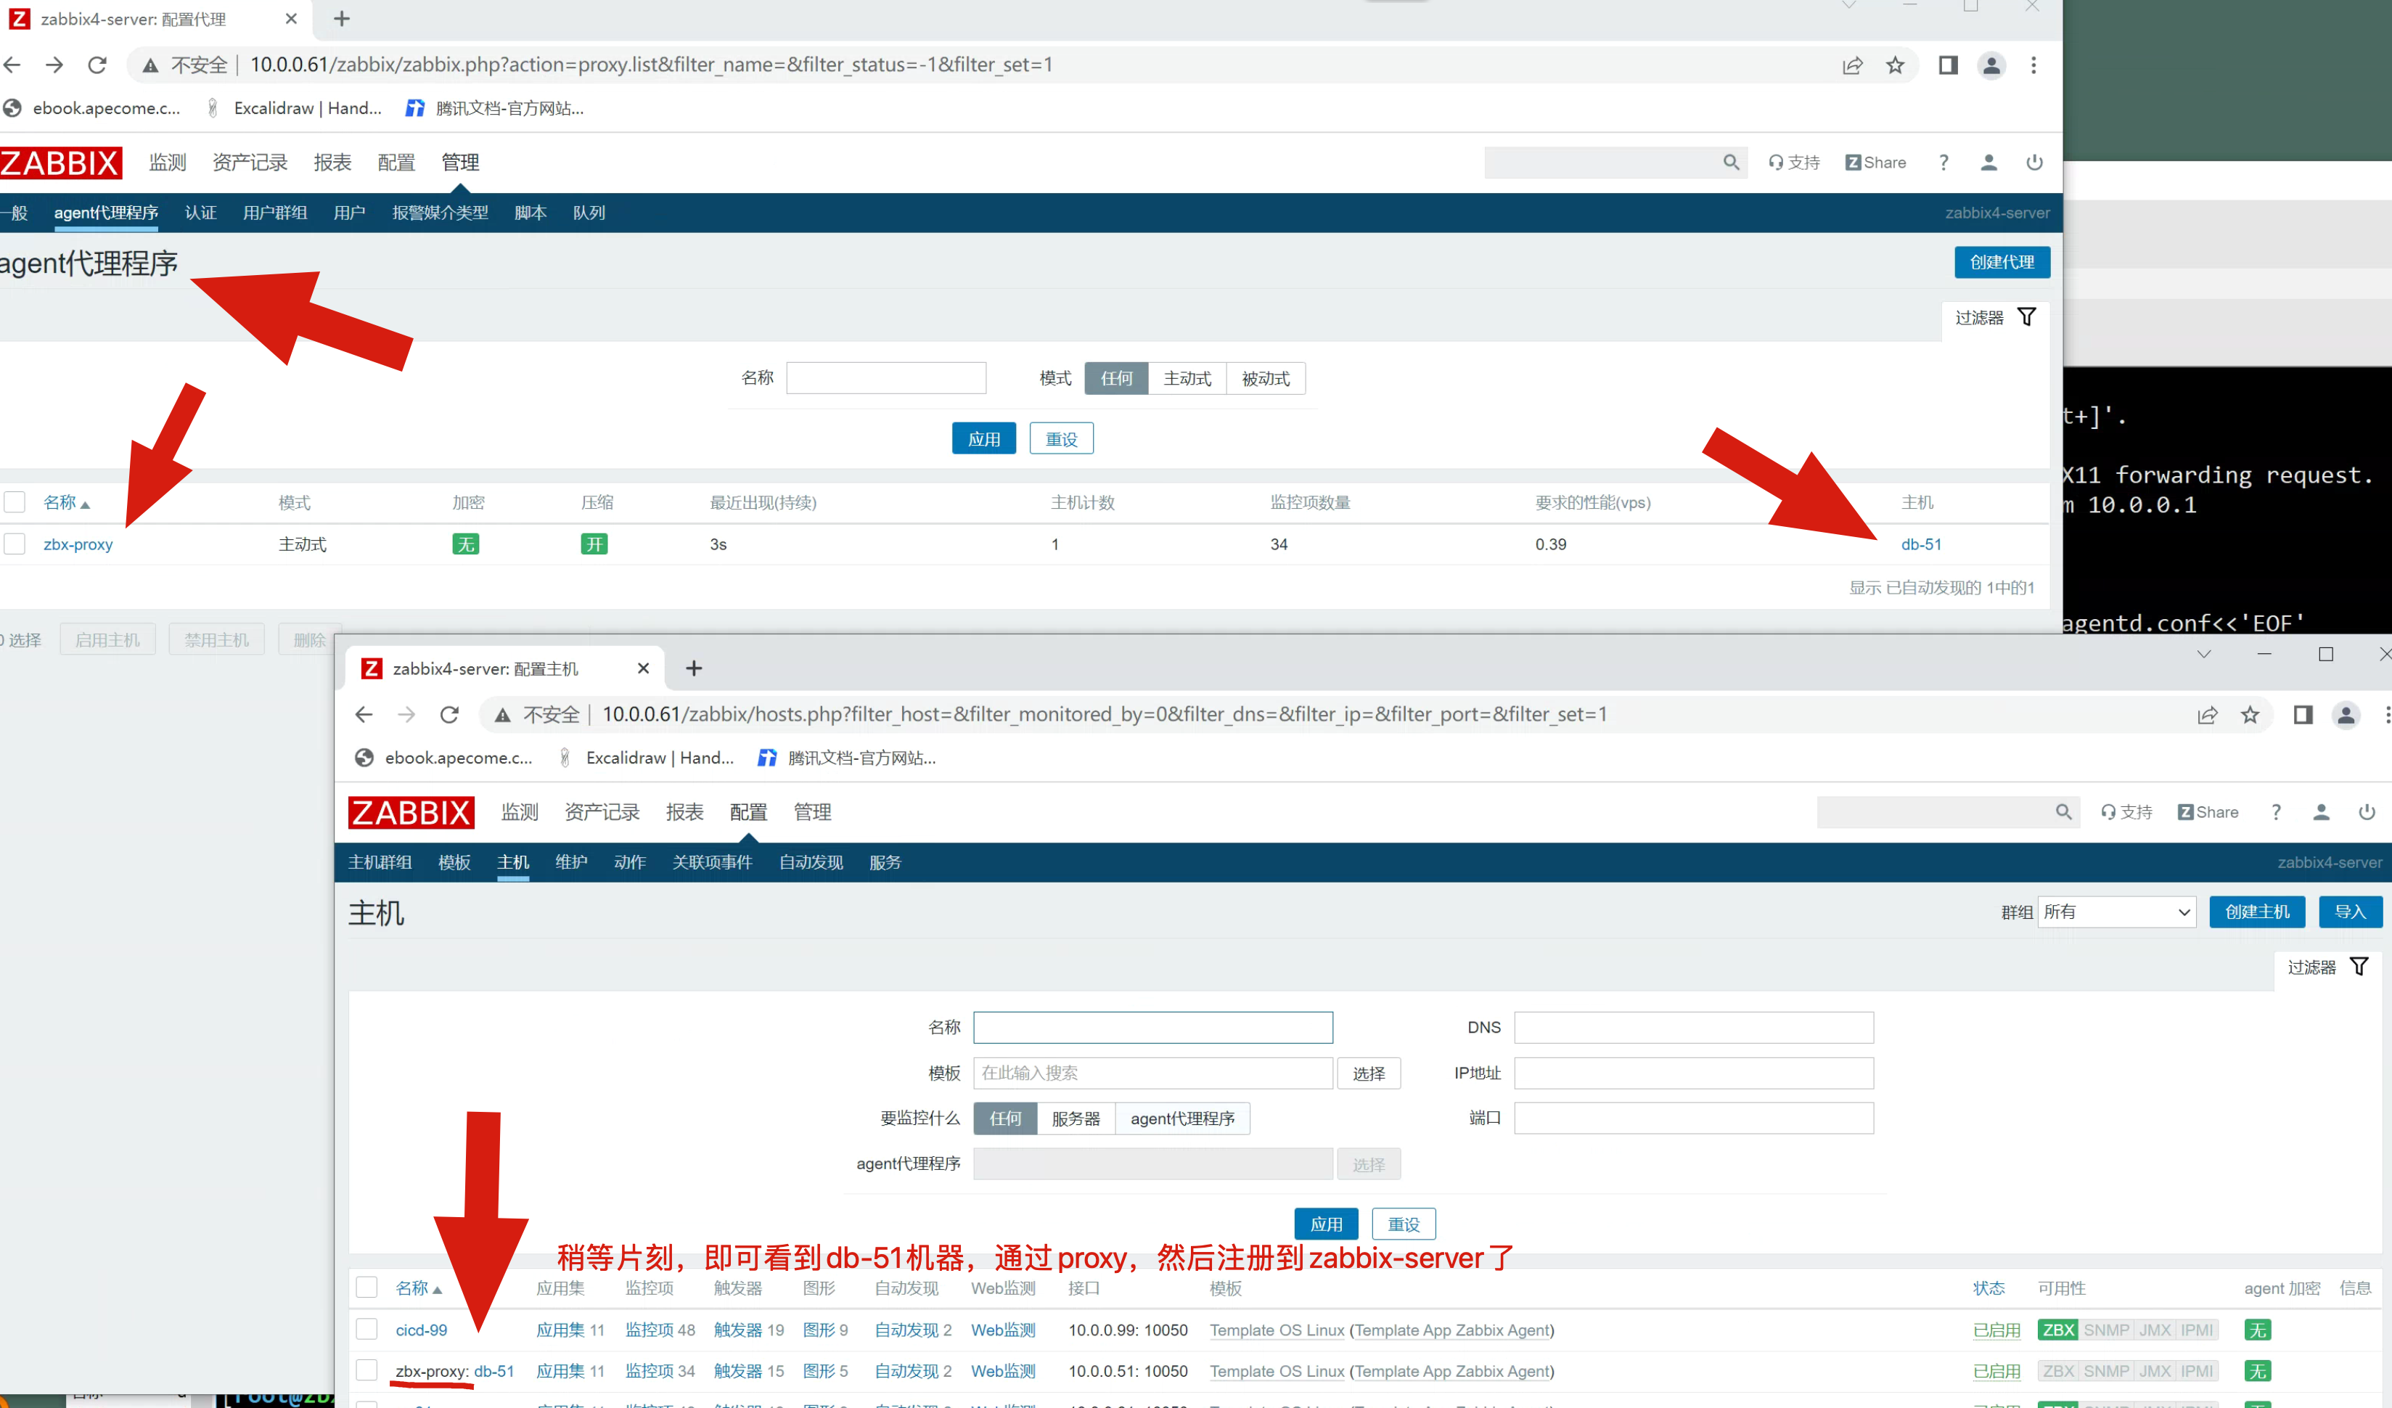Click the search magnifier in hosts window header
The image size is (2392, 1408).
pos(2063,811)
